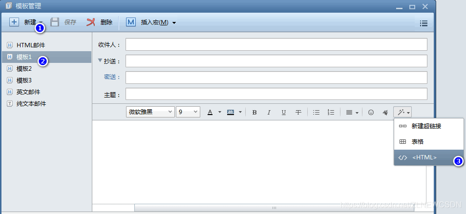Focus the recipient (收件人) input field

click(276, 44)
